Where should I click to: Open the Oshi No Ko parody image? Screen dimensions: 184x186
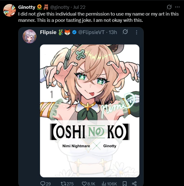click(x=90, y=111)
